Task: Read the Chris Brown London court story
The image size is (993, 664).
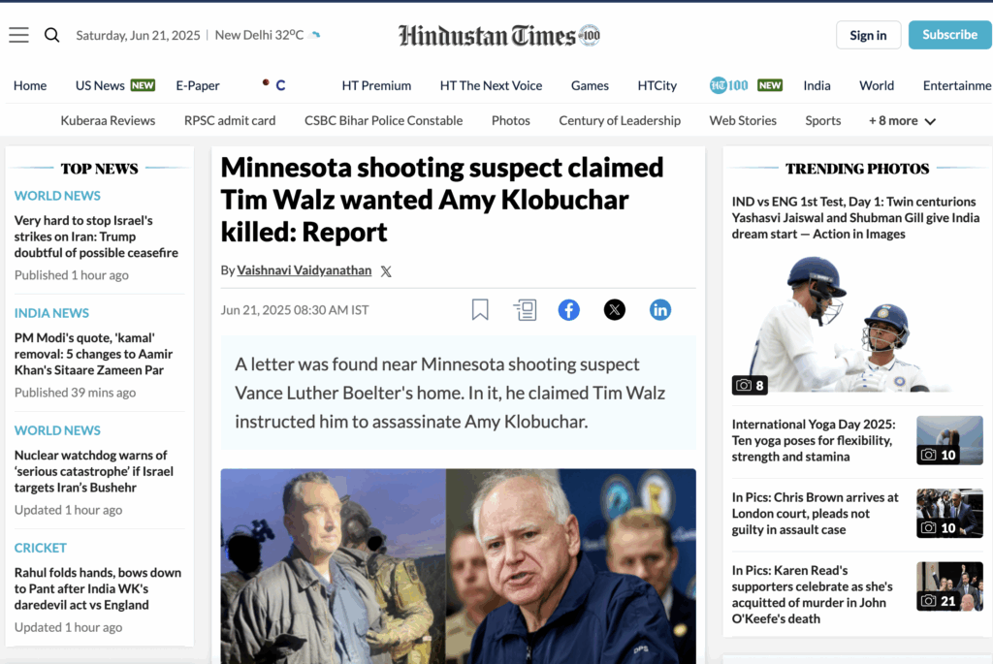Action: 815,514
